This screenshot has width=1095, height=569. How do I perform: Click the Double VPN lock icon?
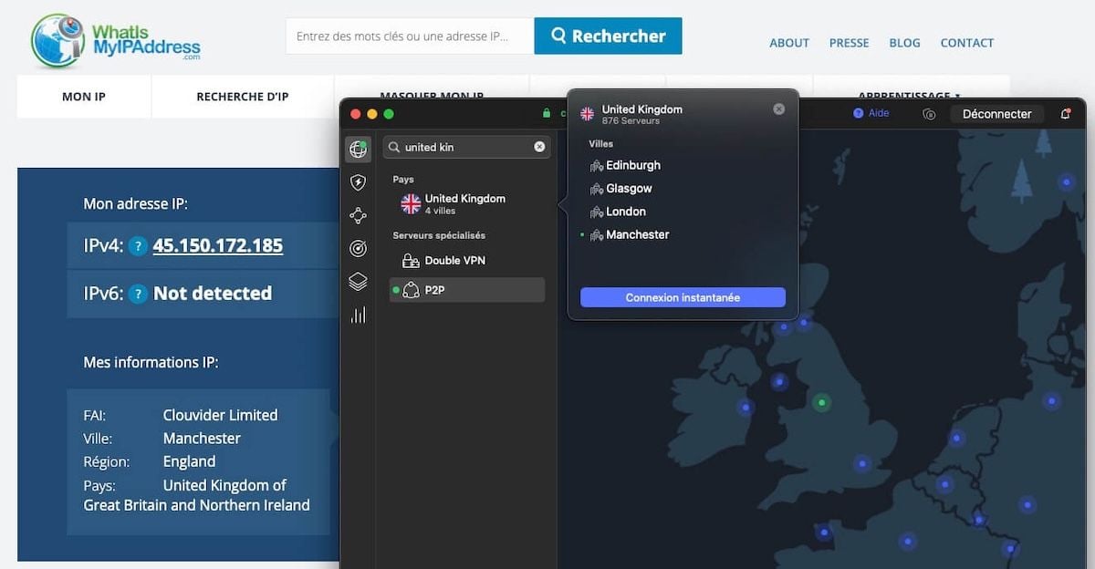[411, 261]
